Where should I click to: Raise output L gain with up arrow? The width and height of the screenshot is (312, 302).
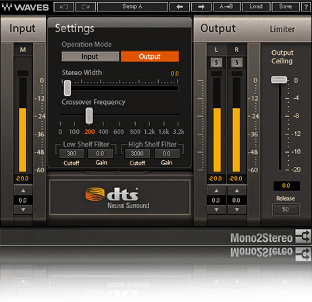coord(216,191)
